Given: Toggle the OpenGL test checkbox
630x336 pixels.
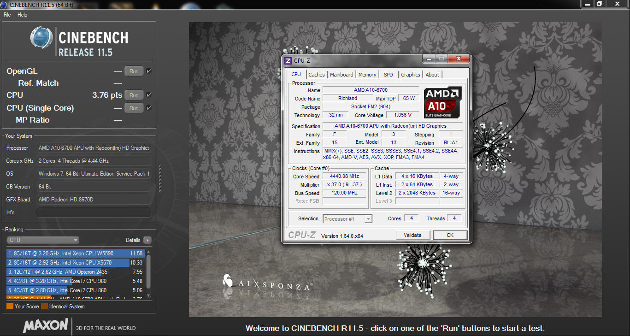Looking at the screenshot, I should [149, 71].
